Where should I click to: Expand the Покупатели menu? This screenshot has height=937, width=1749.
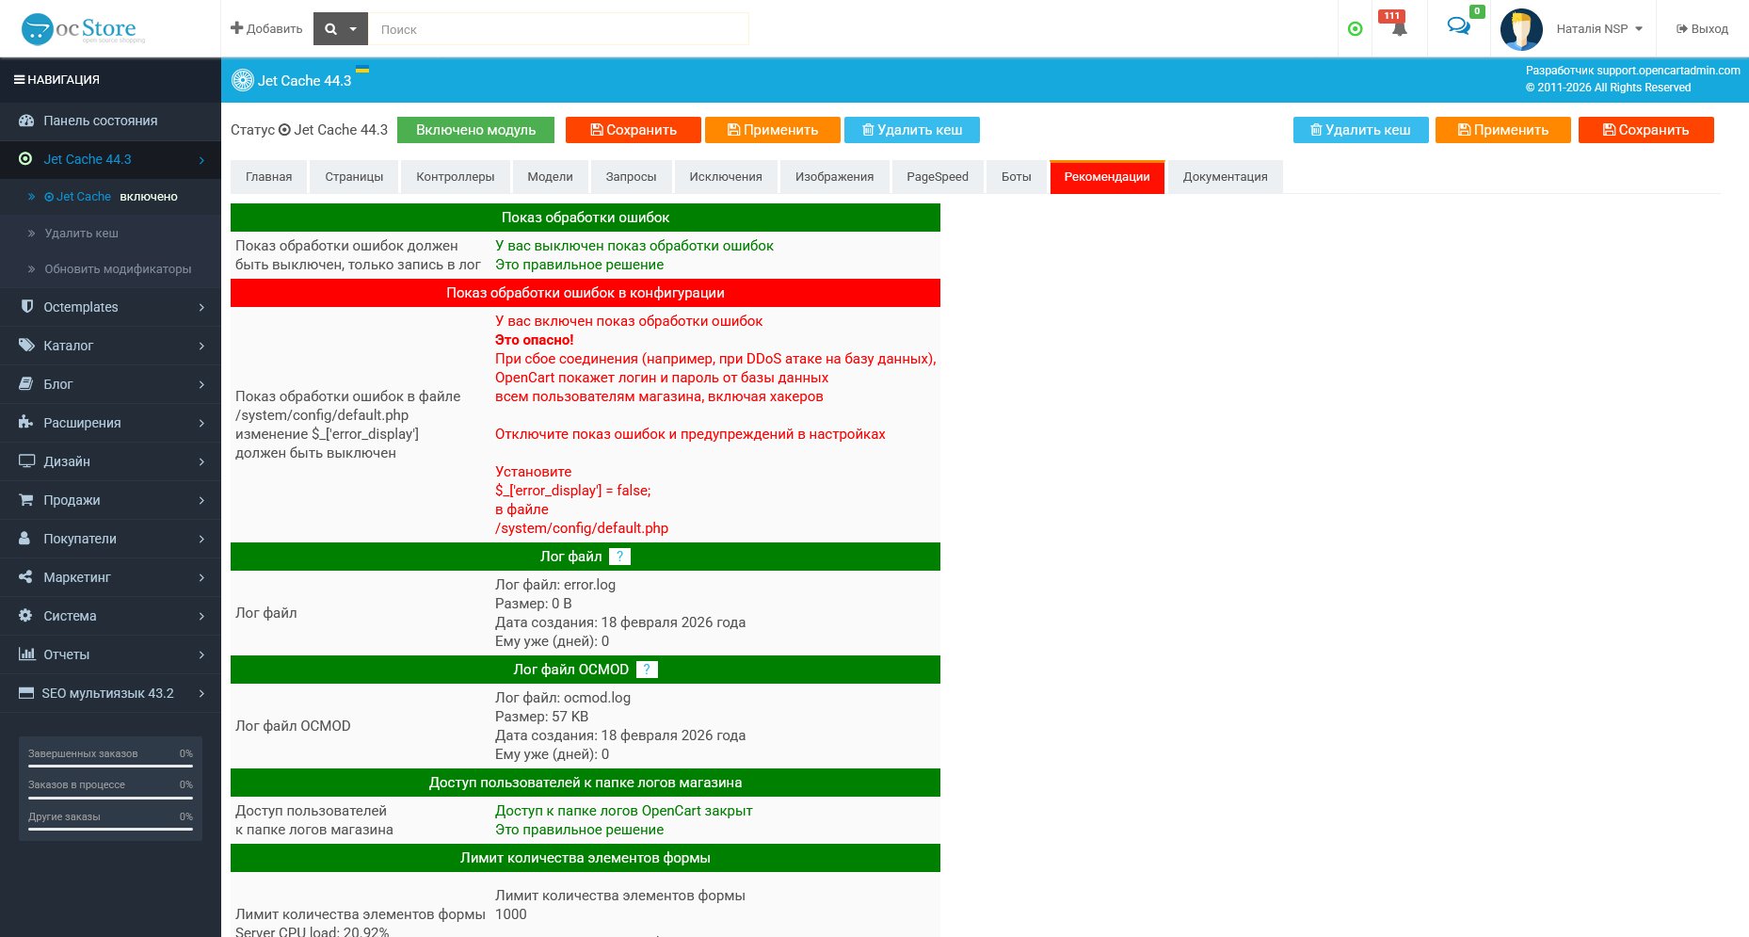point(110,539)
